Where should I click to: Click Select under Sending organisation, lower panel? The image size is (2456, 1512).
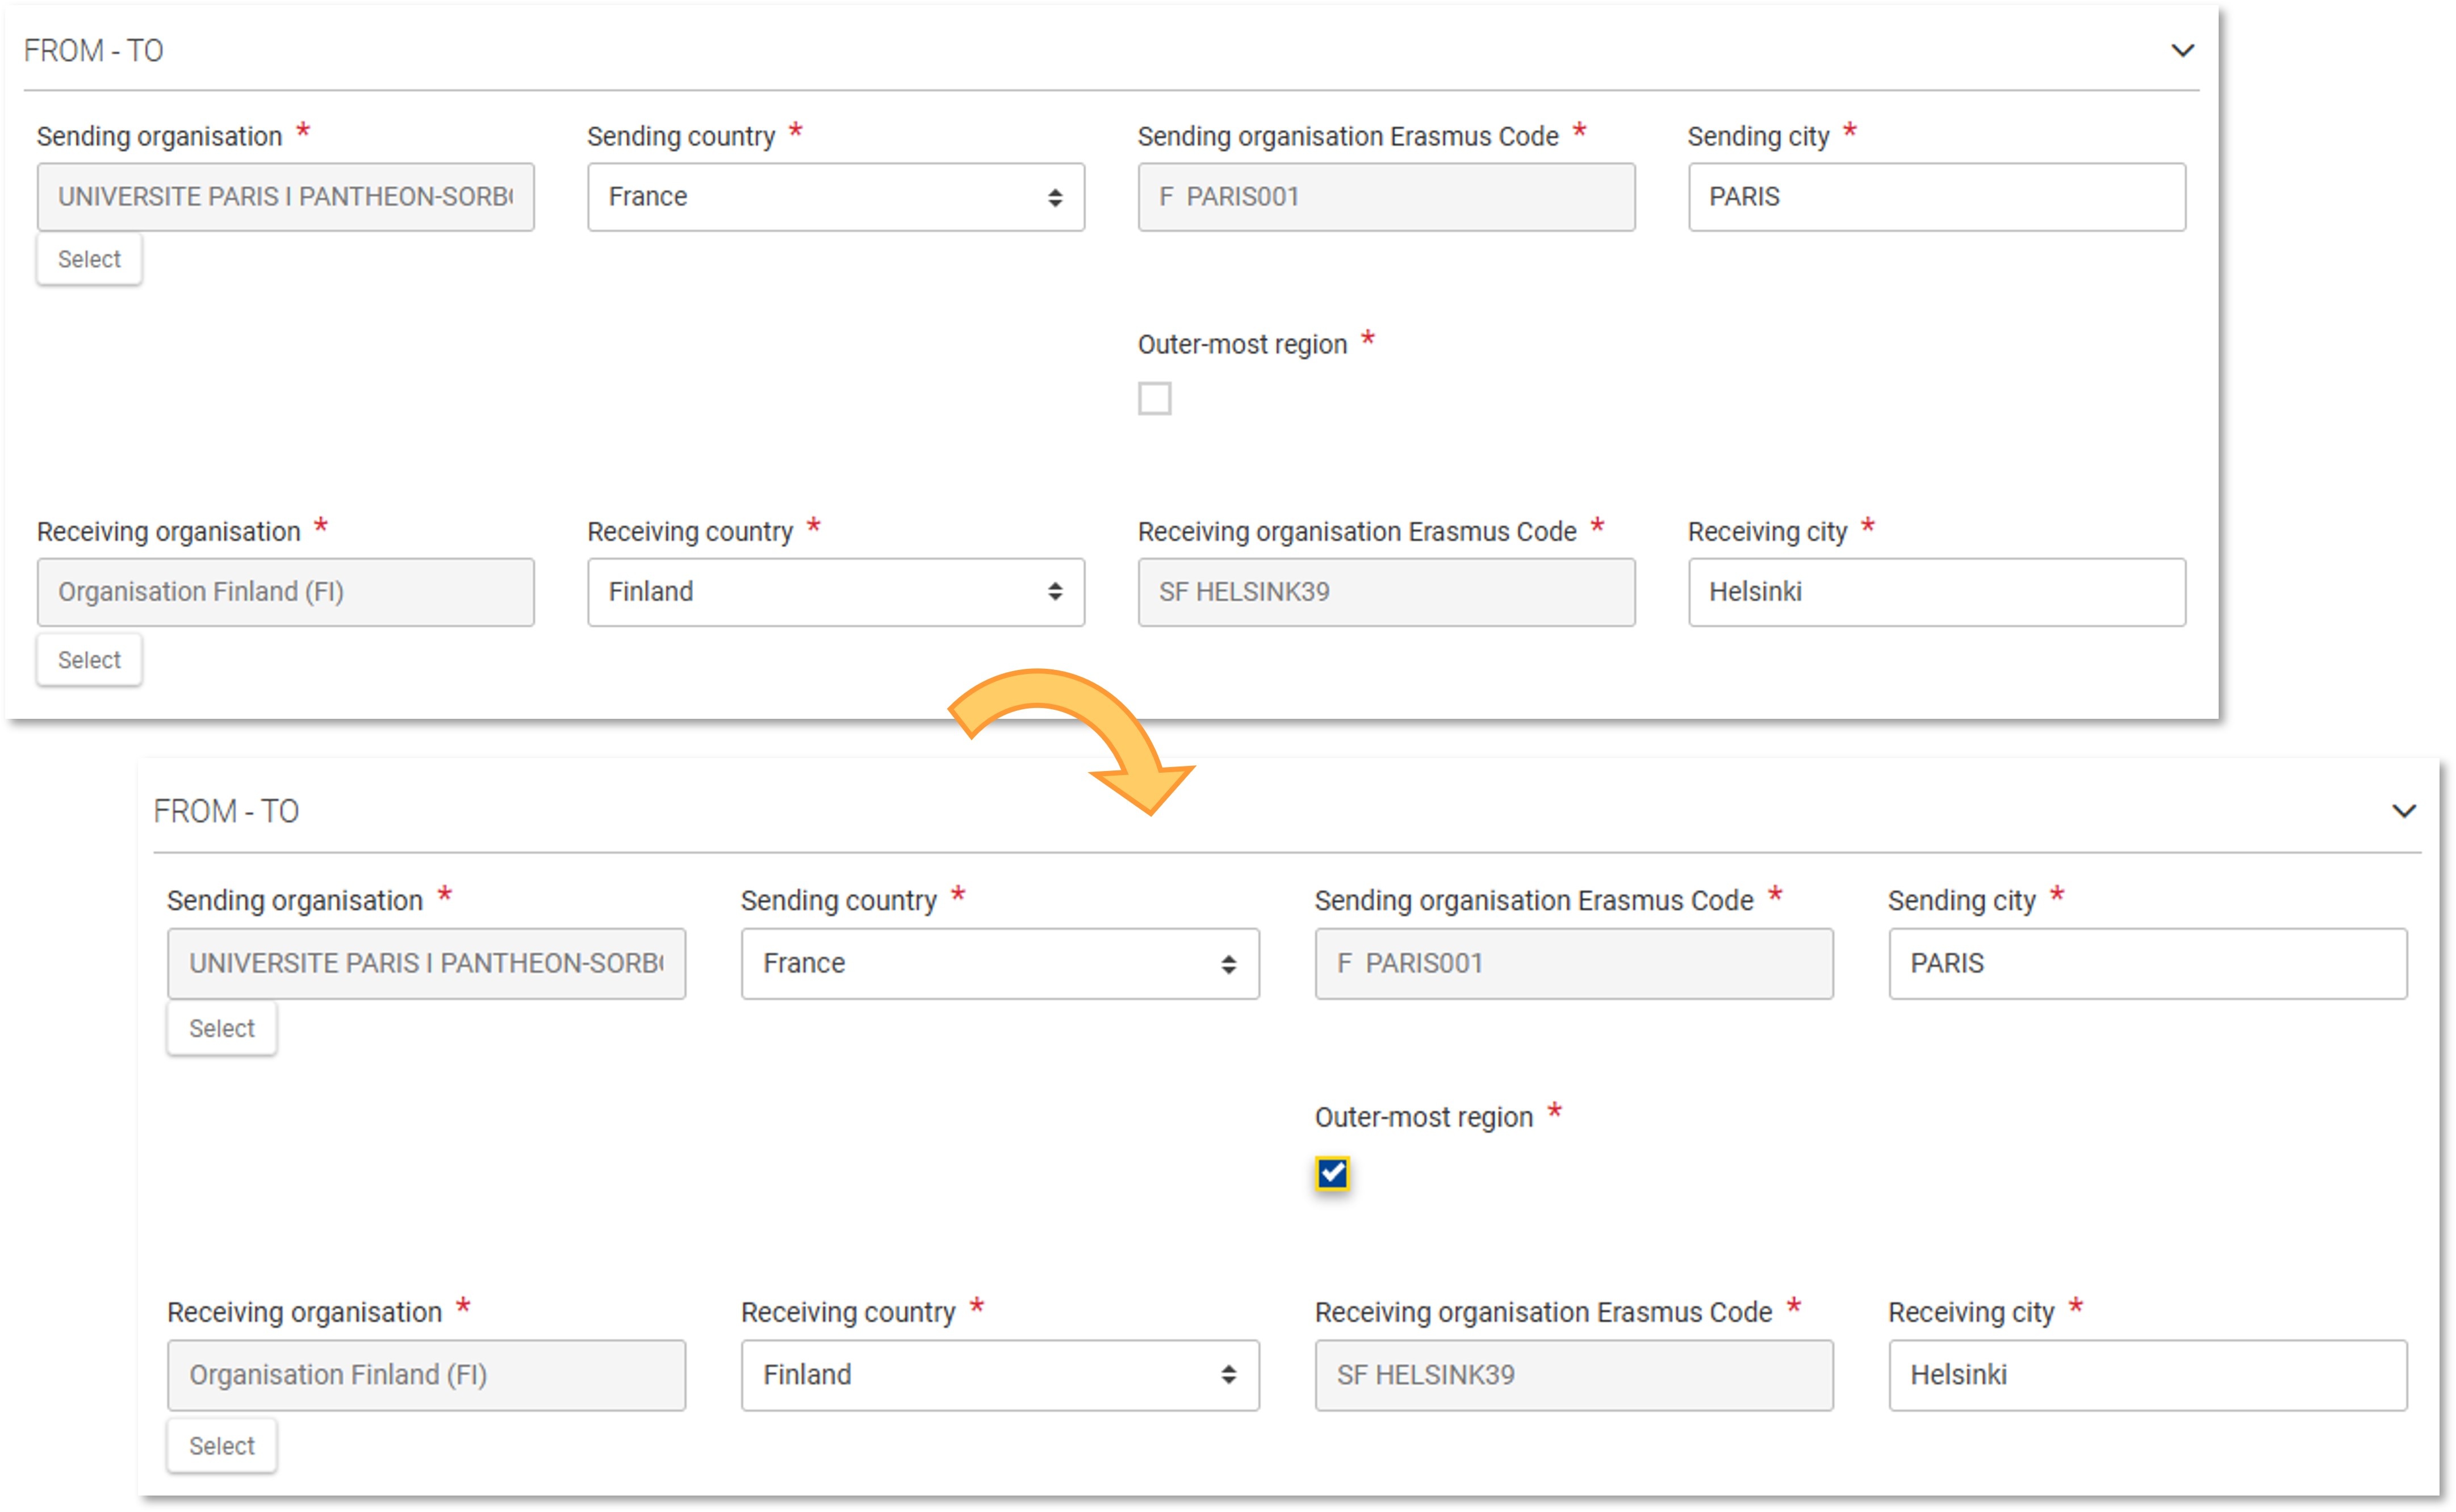pos(222,1028)
